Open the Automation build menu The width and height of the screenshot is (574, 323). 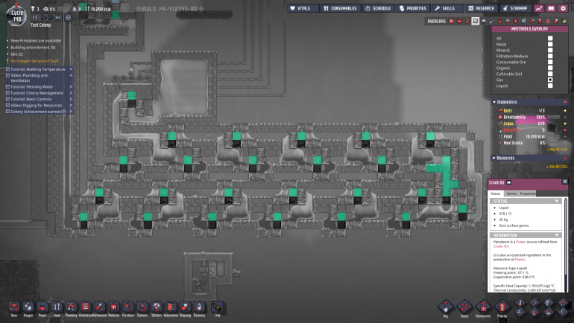(x=171, y=307)
